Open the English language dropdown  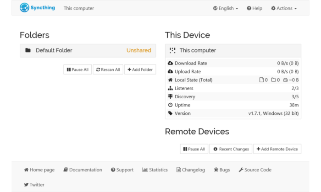point(226,8)
